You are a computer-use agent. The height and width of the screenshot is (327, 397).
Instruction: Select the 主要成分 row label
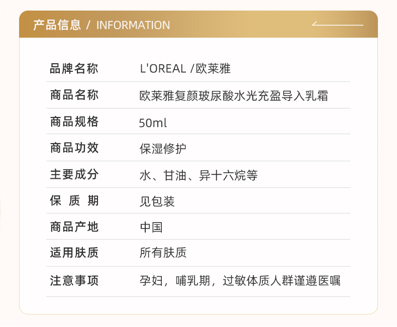(x=74, y=174)
